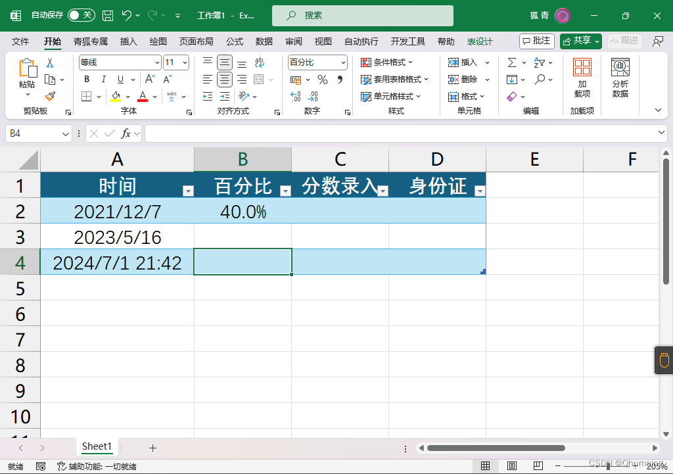Viewport: 673px width, 474px height.
Task: Open the 数据 ribbon tab
Action: 264,41
